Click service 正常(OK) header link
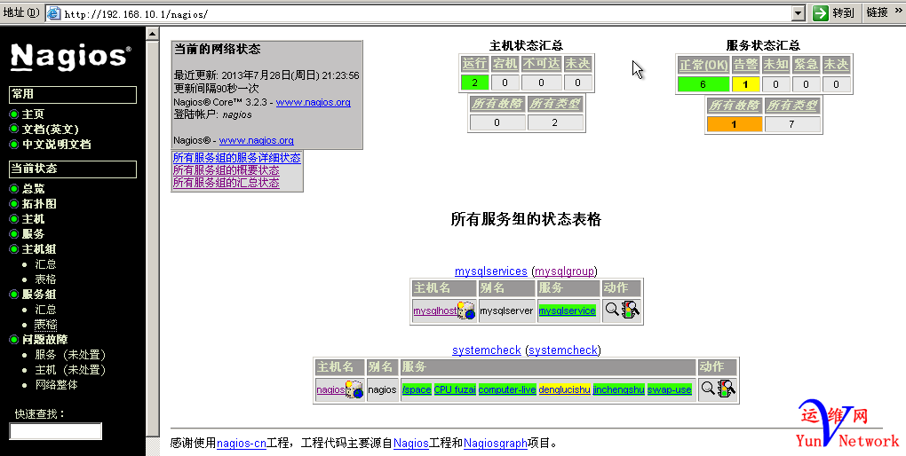This screenshot has height=456, width=906. pyautogui.click(x=703, y=66)
